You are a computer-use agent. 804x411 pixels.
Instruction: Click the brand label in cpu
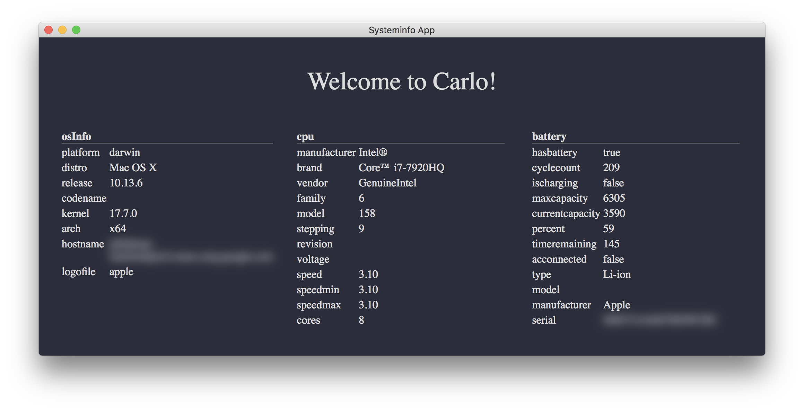[x=309, y=168]
